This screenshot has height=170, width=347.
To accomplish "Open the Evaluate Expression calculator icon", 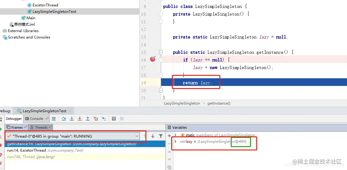I will click(114, 119).
